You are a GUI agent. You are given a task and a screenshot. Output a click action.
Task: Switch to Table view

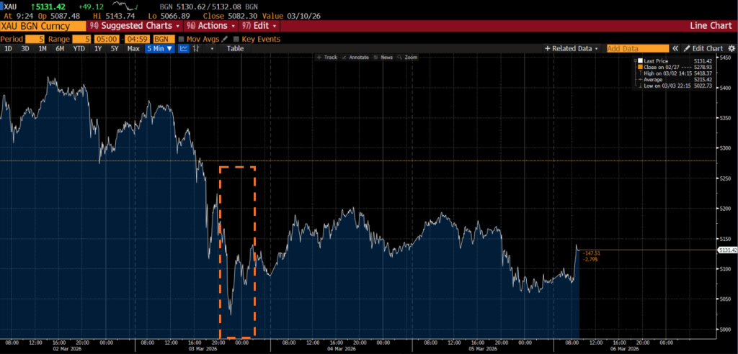point(235,48)
